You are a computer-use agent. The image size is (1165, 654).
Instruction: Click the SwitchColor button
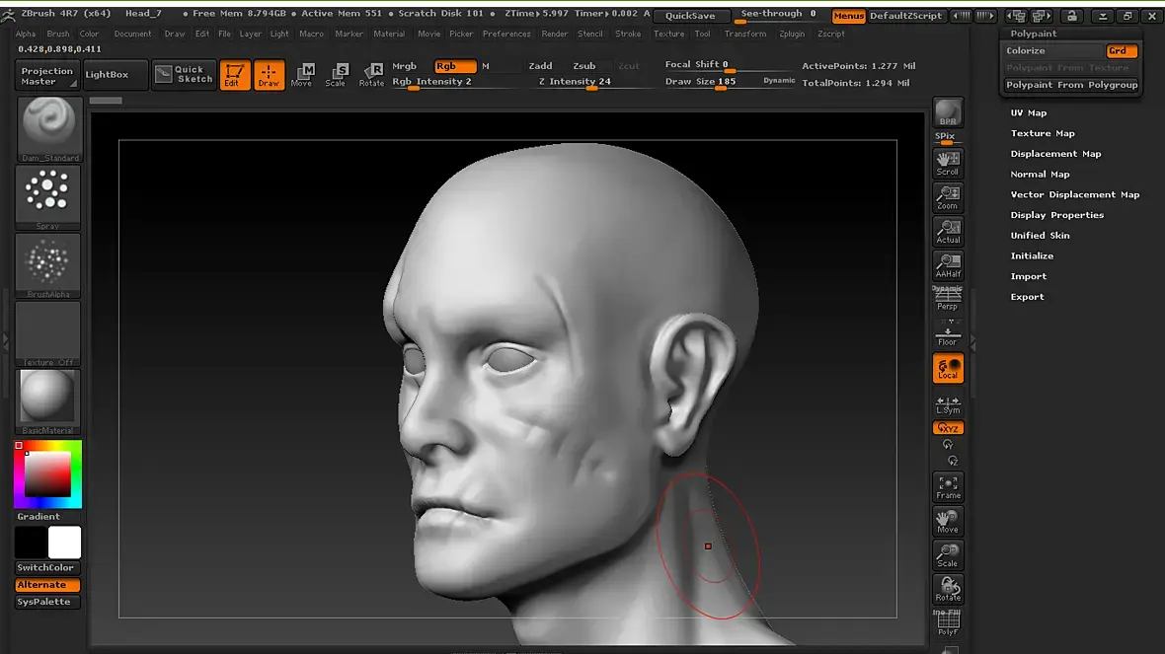pos(46,568)
